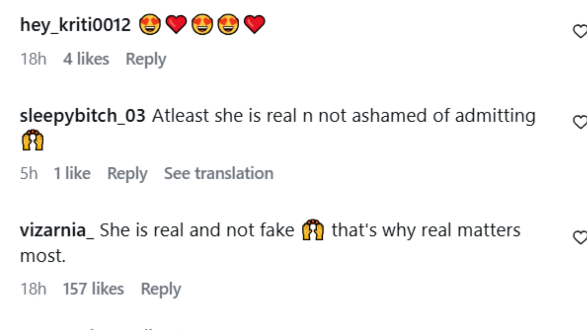Viewport: 587px width, 330px height.
Task: Reply to vizarnia_'s comment
Action: tap(161, 289)
